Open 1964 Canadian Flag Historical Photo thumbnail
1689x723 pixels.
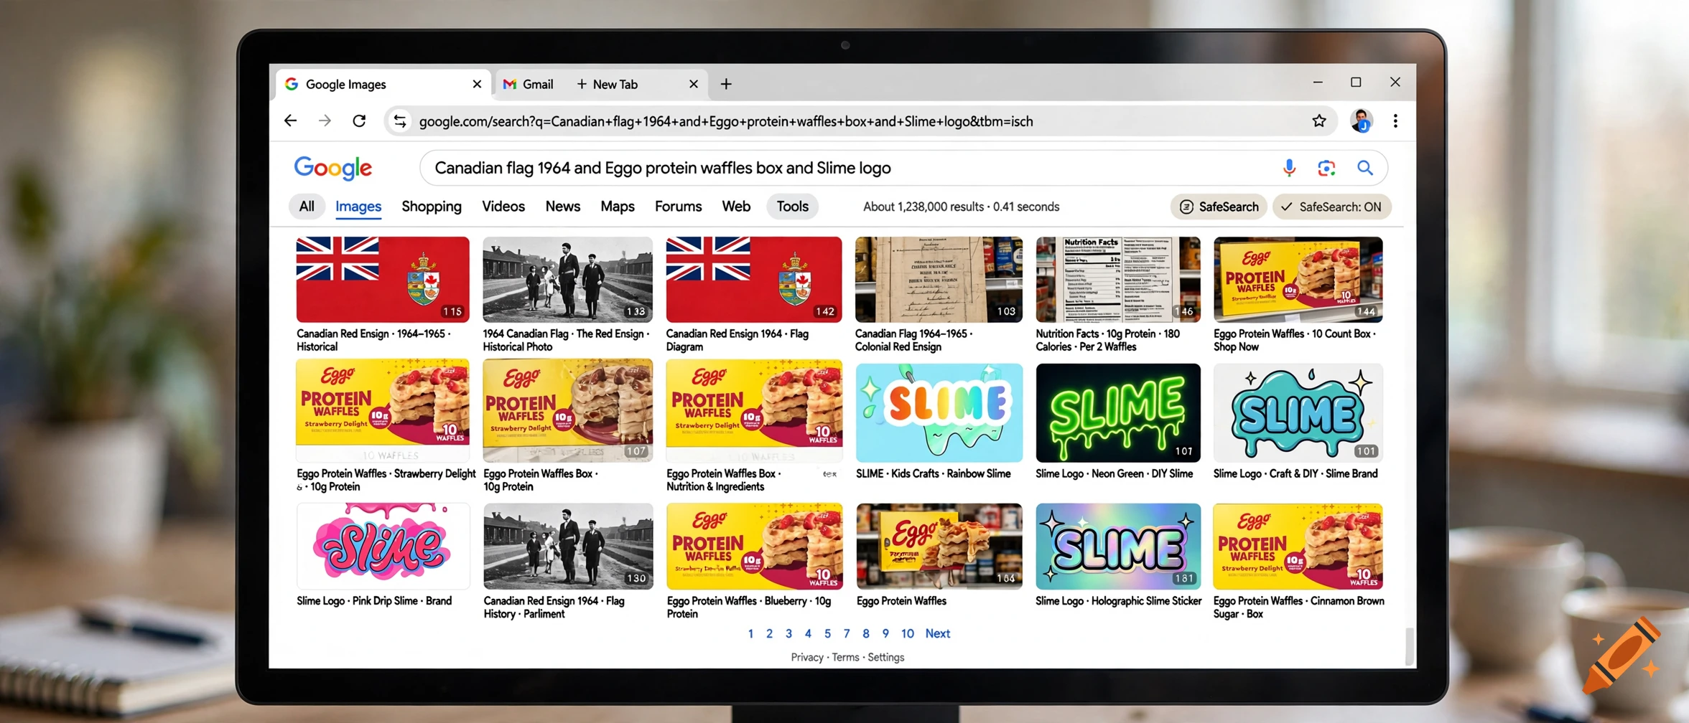(x=568, y=279)
